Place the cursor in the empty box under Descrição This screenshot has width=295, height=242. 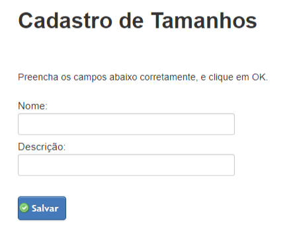(x=126, y=165)
